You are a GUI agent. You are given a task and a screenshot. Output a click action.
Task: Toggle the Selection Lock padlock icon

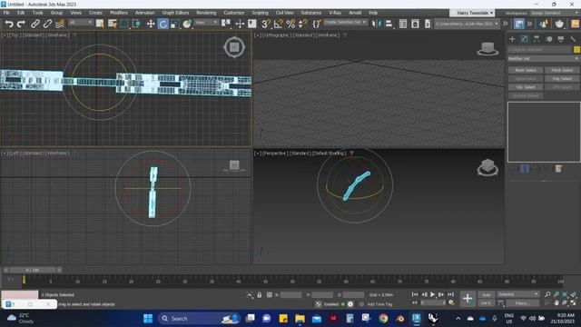tap(260, 294)
